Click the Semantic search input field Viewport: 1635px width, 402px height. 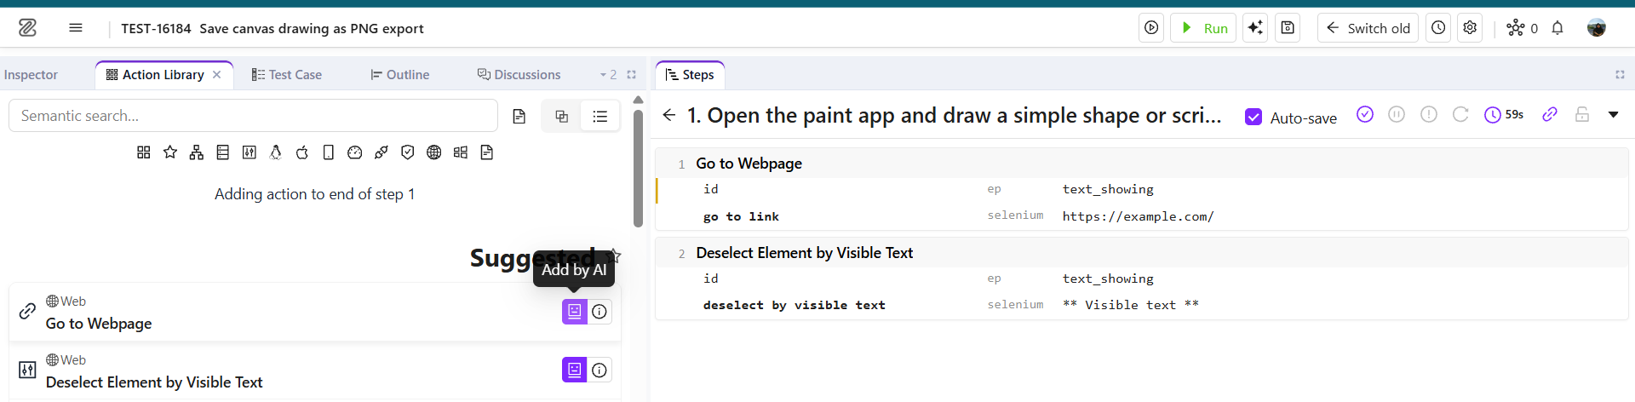click(253, 116)
